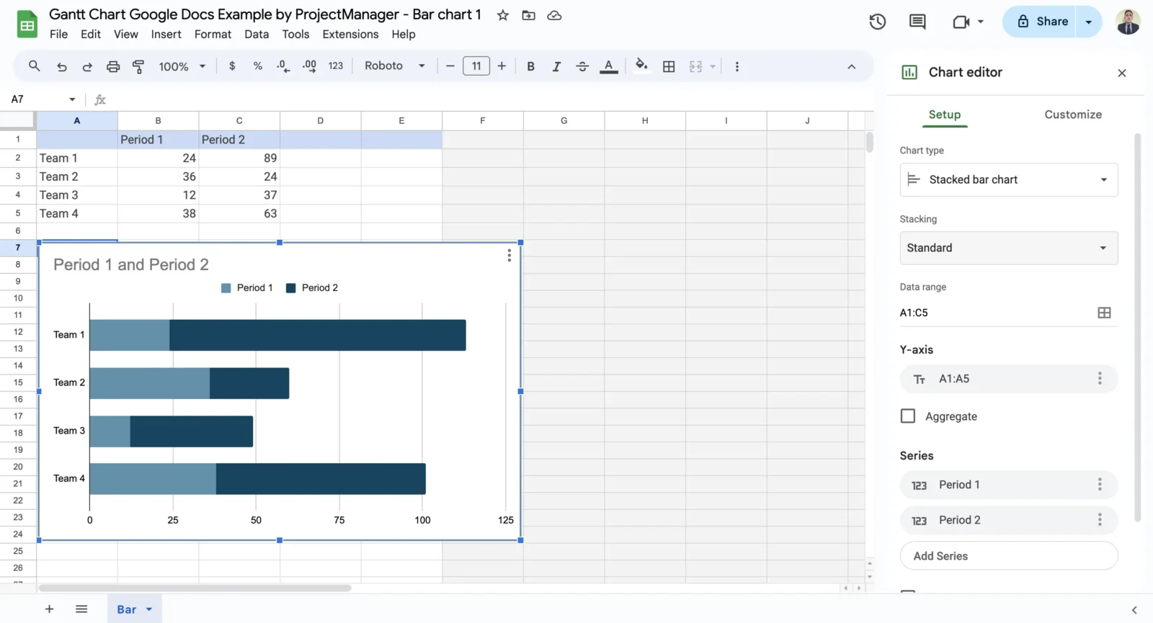Open version history clock icon
Screen dimensions: 1153x623
877,22
